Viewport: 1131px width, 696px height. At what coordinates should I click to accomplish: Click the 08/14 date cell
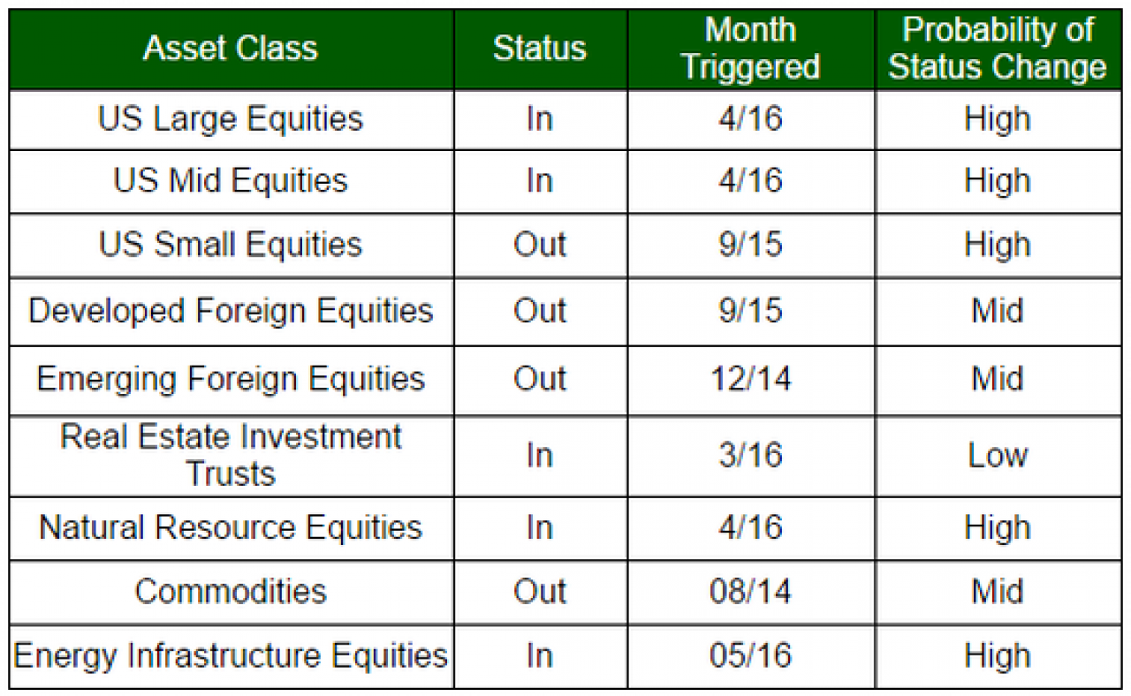point(751,591)
